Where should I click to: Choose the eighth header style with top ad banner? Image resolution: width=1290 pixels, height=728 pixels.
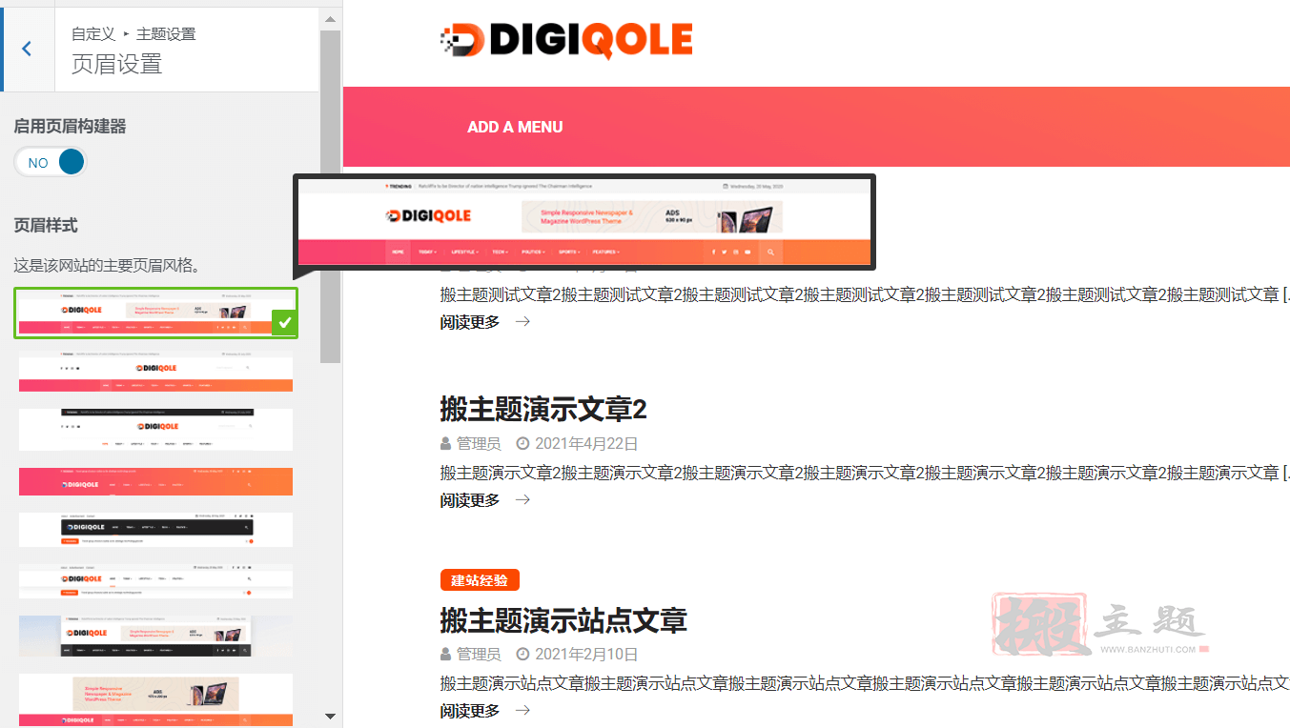point(155,699)
